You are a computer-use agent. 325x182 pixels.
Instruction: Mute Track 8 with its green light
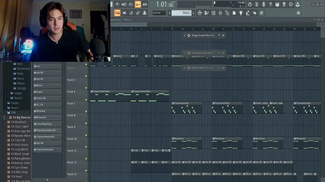86,123
